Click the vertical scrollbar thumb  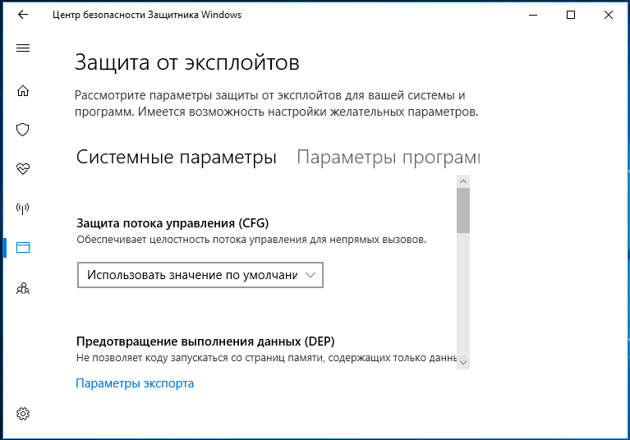463,210
